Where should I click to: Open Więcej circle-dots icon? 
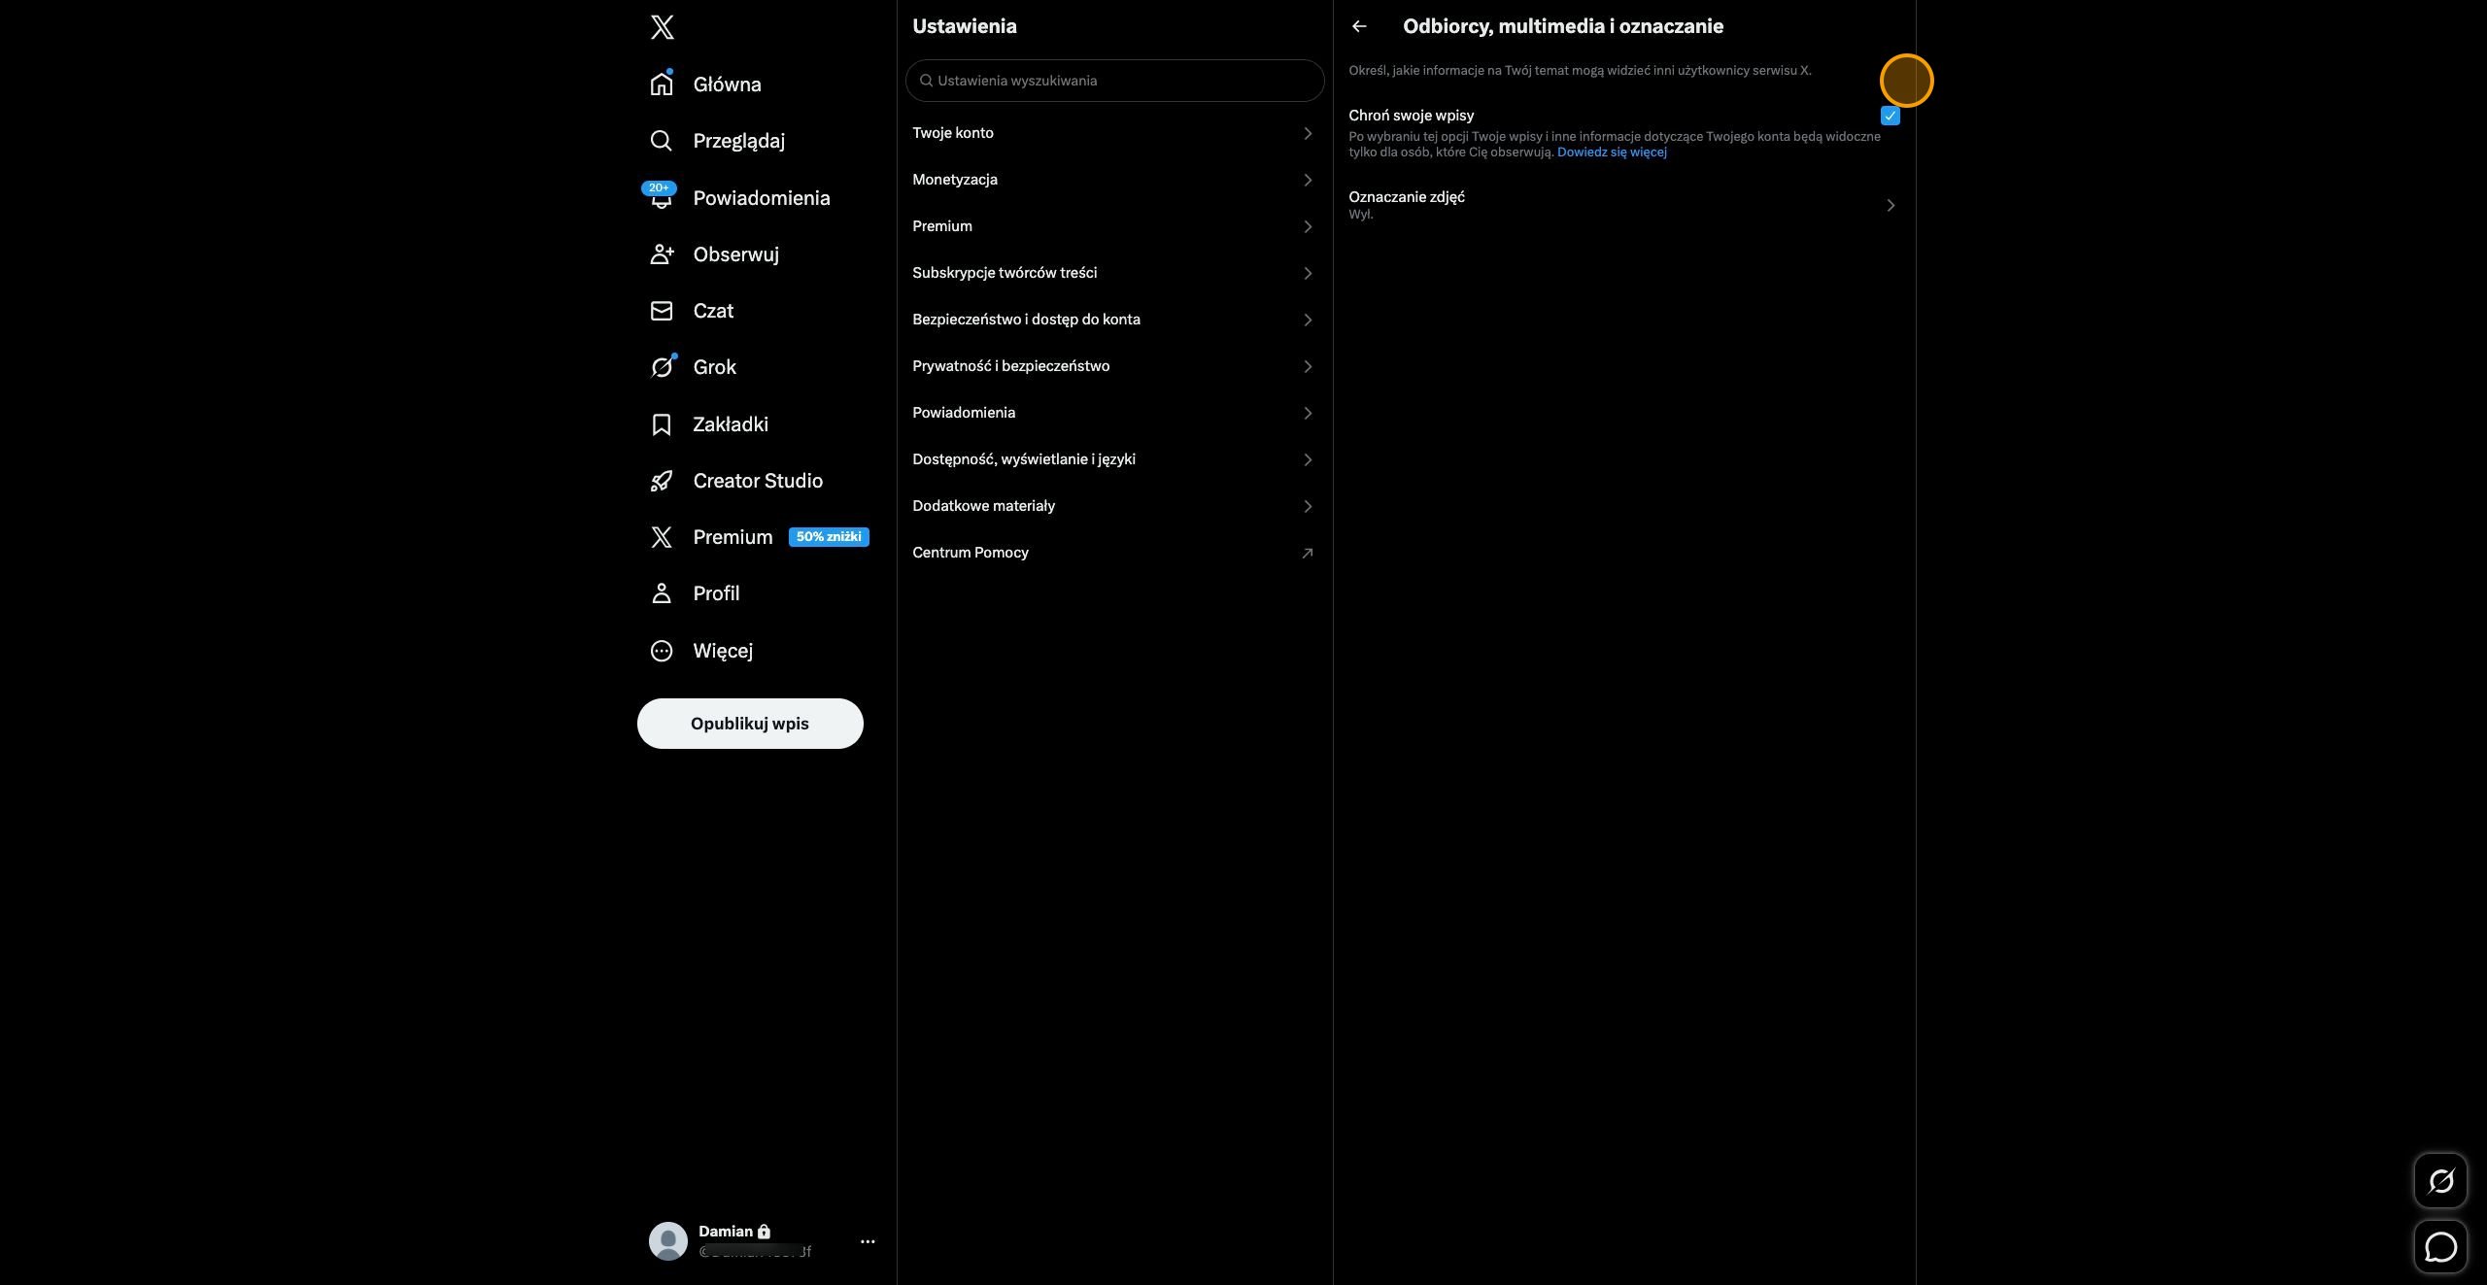[x=662, y=651]
